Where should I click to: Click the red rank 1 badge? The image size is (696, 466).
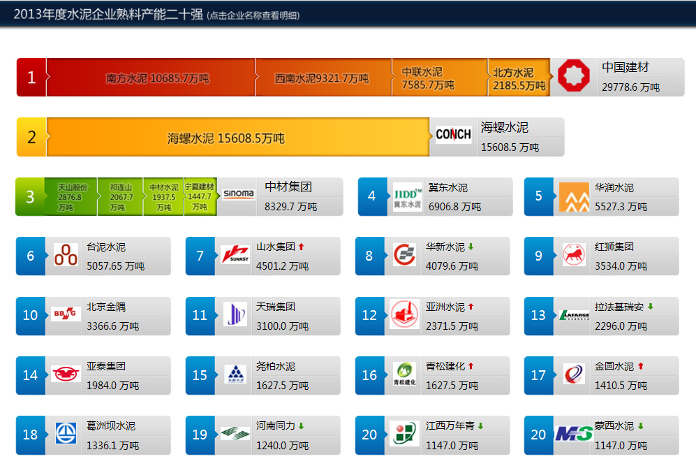point(31,78)
